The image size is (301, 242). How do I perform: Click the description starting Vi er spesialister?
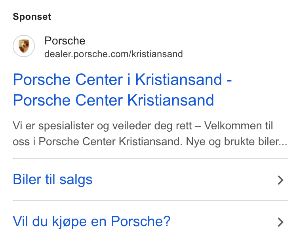pyautogui.click(x=150, y=134)
